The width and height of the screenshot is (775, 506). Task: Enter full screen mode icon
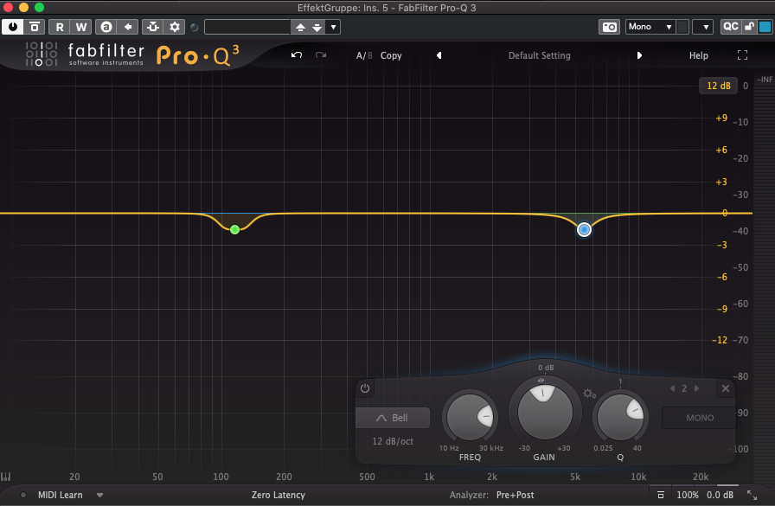point(742,55)
